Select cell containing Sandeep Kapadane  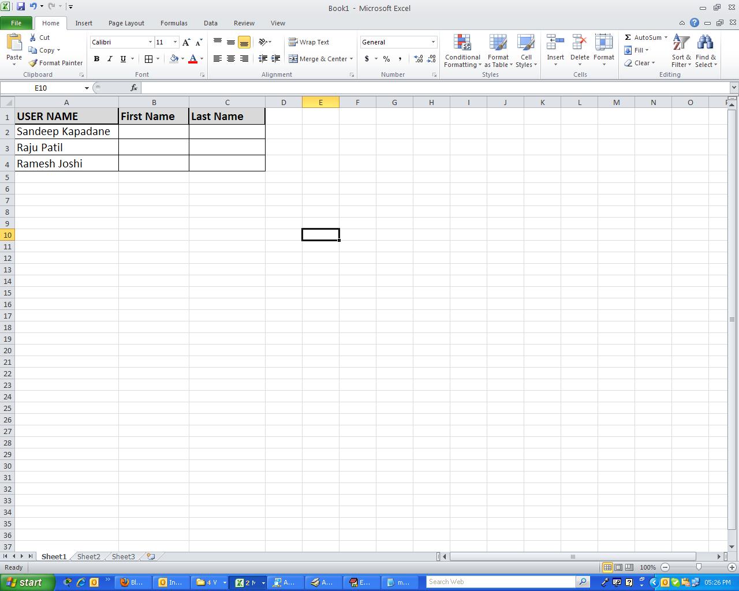(66, 132)
